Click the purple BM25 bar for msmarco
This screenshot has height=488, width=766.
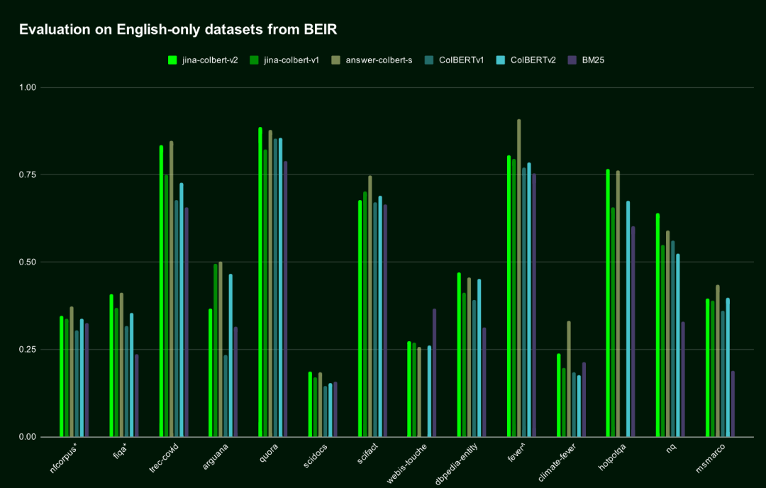click(733, 404)
